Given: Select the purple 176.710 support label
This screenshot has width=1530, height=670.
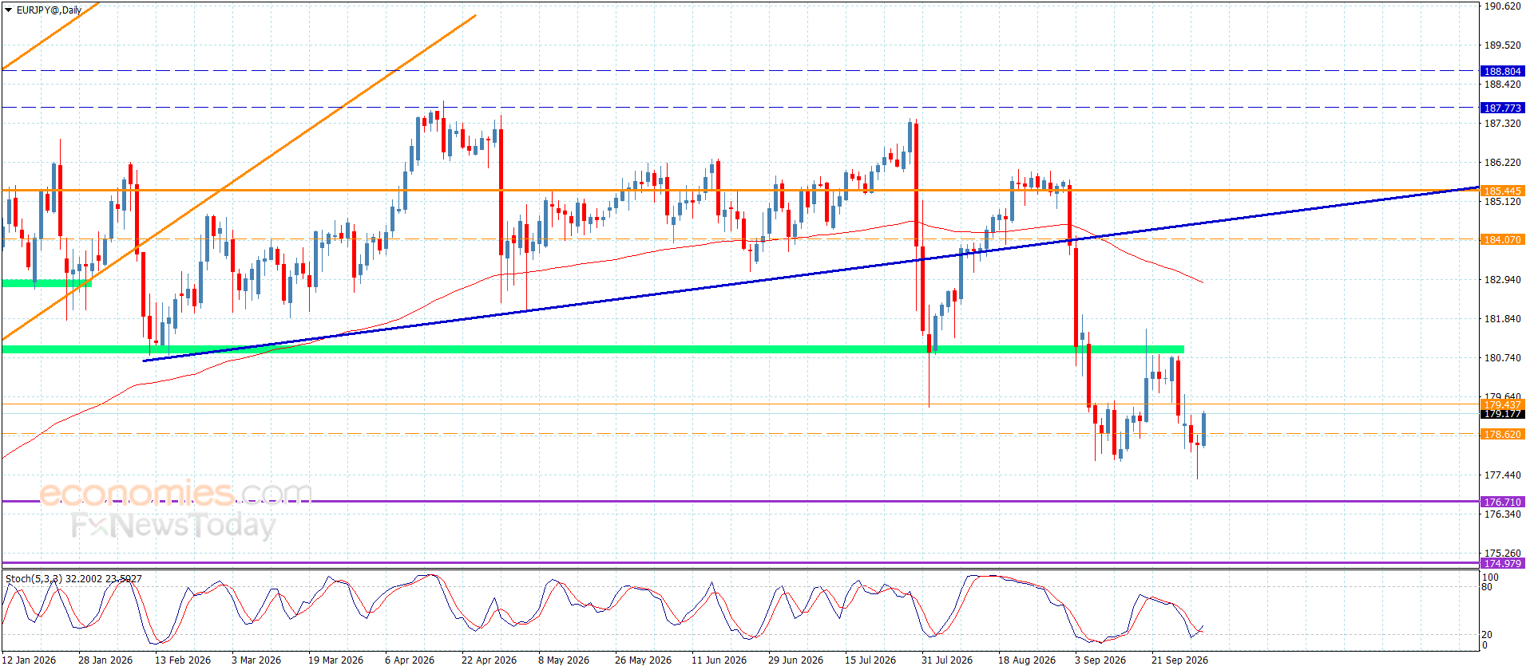Looking at the screenshot, I should 1502,502.
